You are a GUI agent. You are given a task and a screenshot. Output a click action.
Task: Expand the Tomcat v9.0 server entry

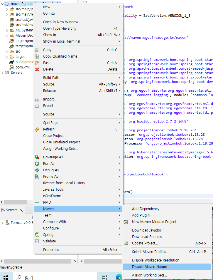[2, 223]
